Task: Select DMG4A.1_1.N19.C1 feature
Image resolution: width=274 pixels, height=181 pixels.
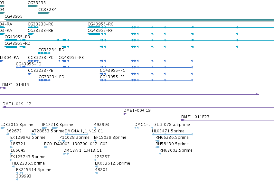Action: (x=84, y=131)
